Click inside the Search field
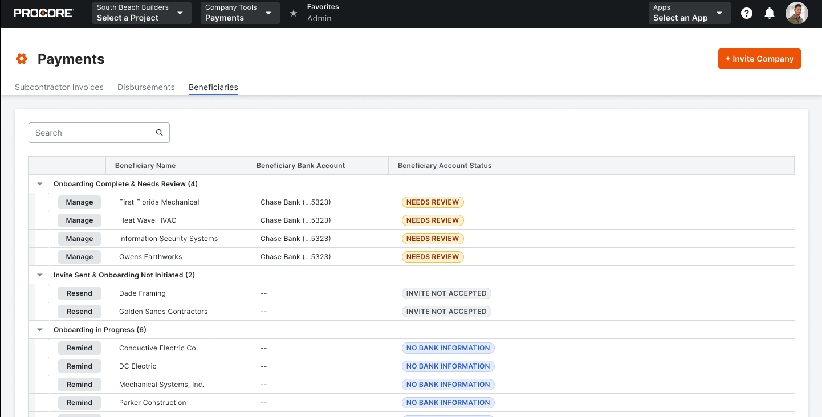 [x=86, y=132]
